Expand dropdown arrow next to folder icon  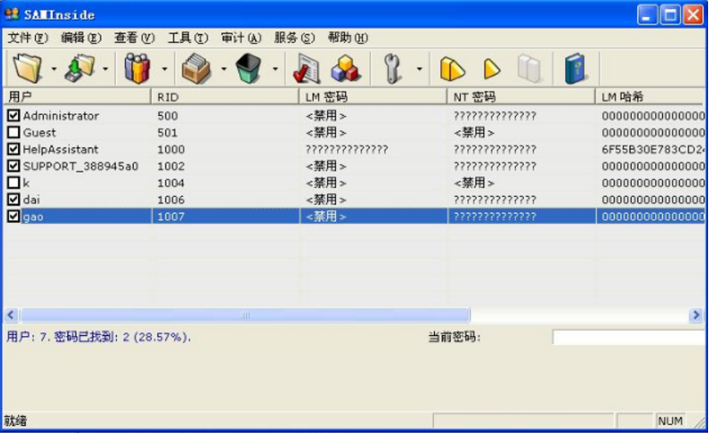54,68
